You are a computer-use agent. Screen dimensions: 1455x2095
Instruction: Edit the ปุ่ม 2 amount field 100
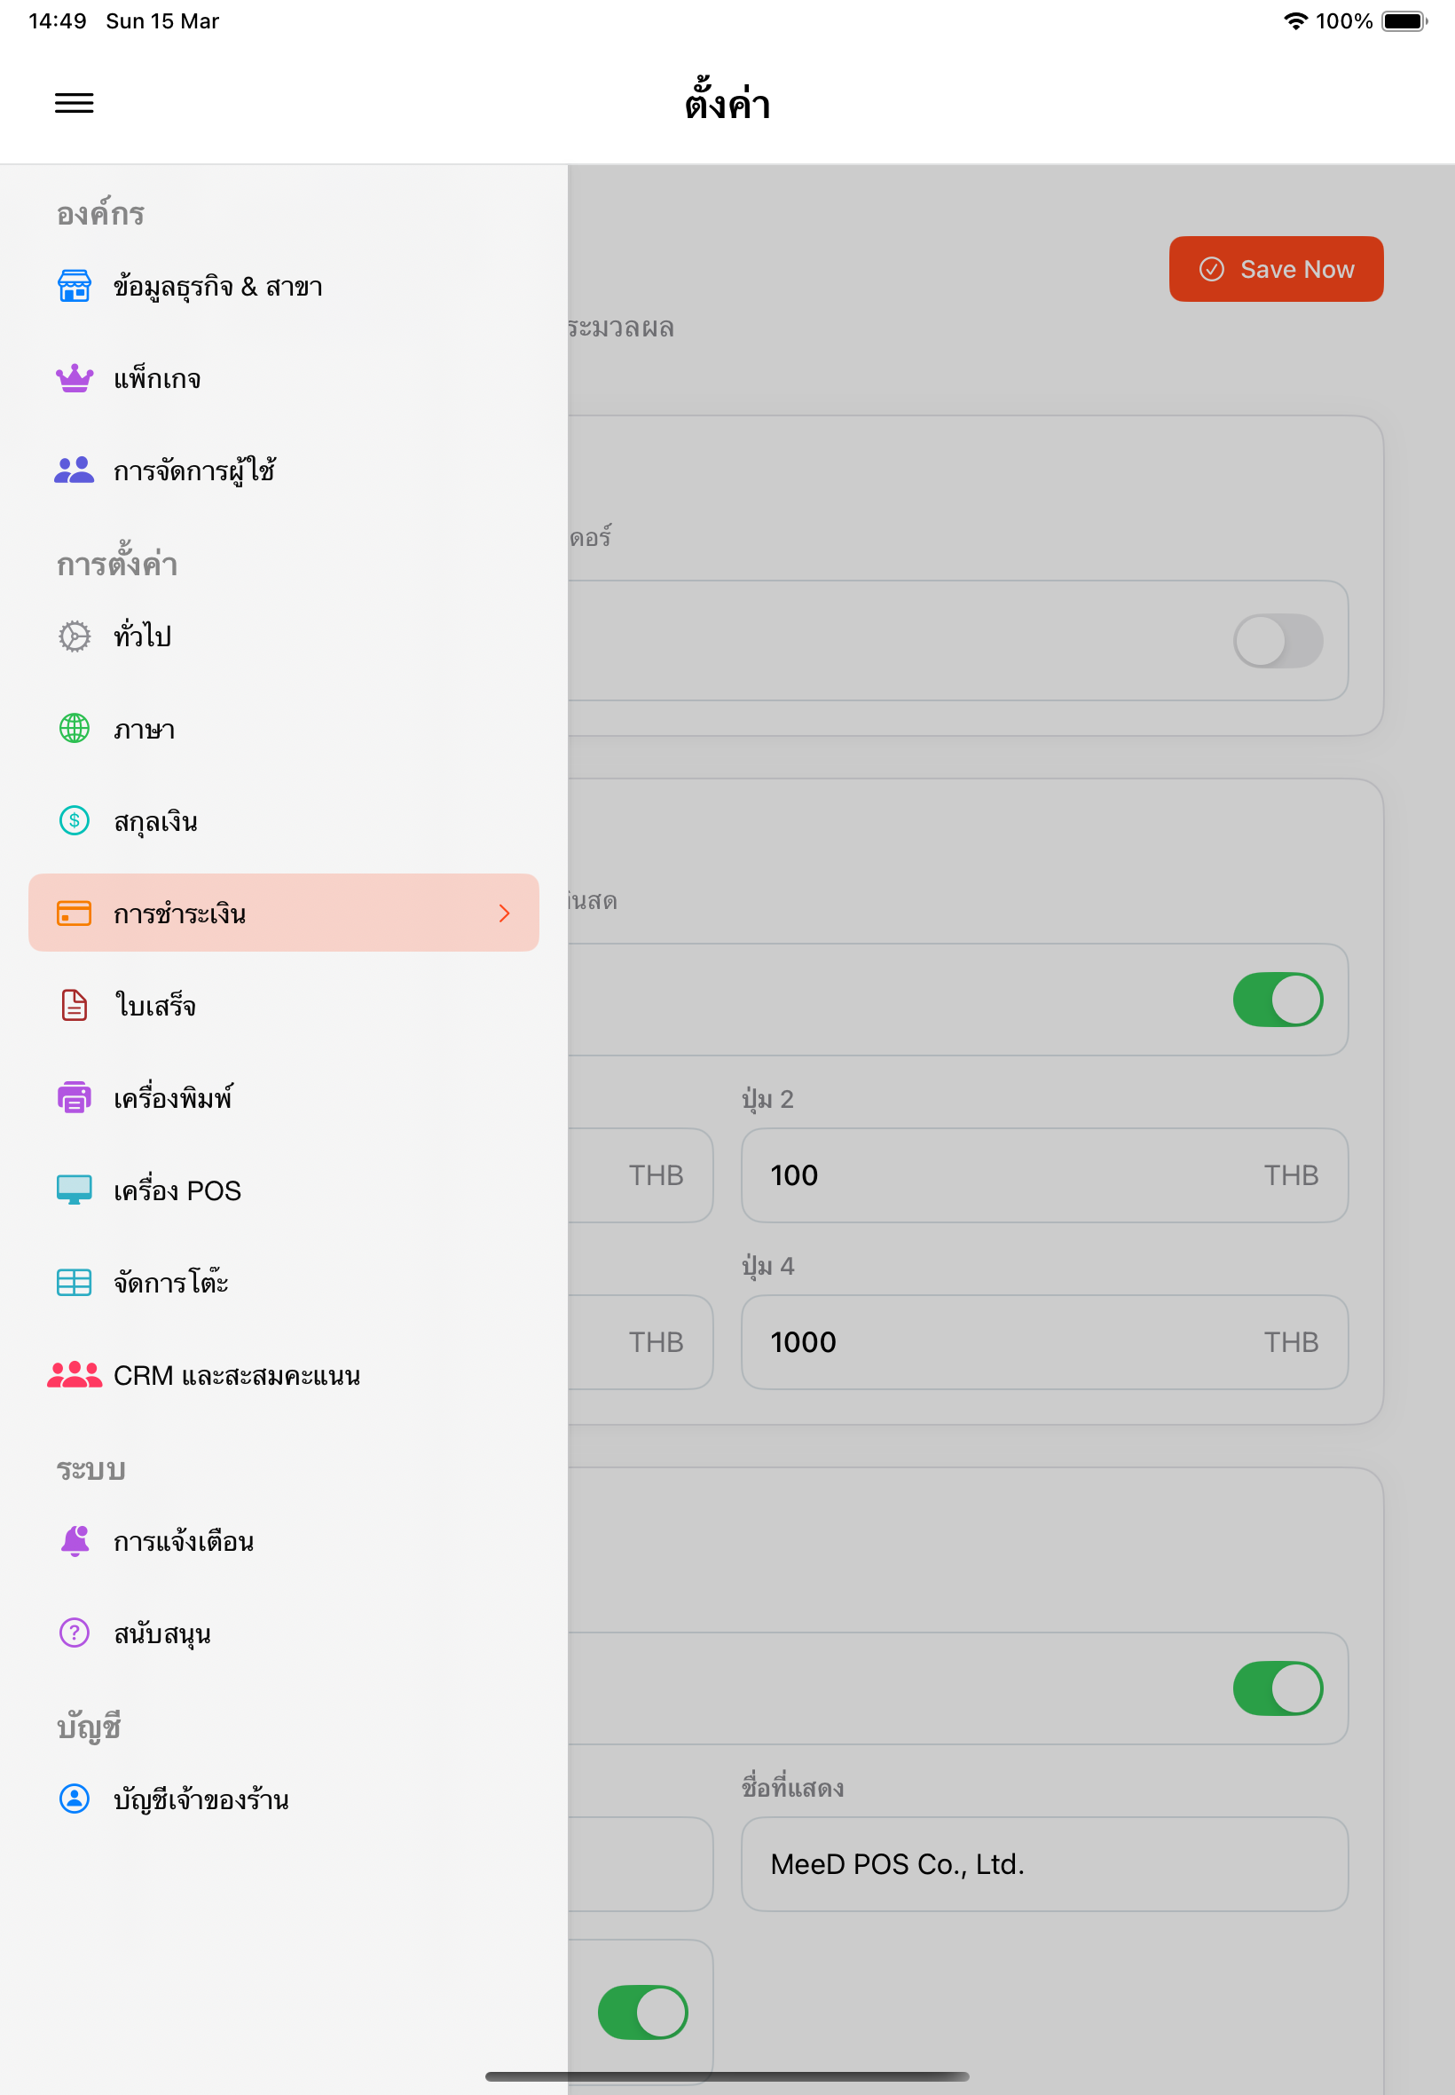click(1045, 1175)
